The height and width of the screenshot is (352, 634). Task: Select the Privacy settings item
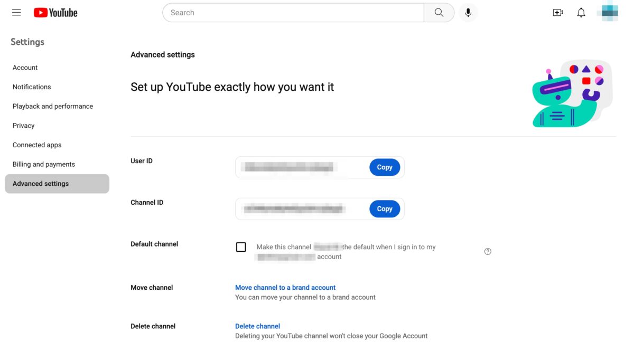click(24, 126)
